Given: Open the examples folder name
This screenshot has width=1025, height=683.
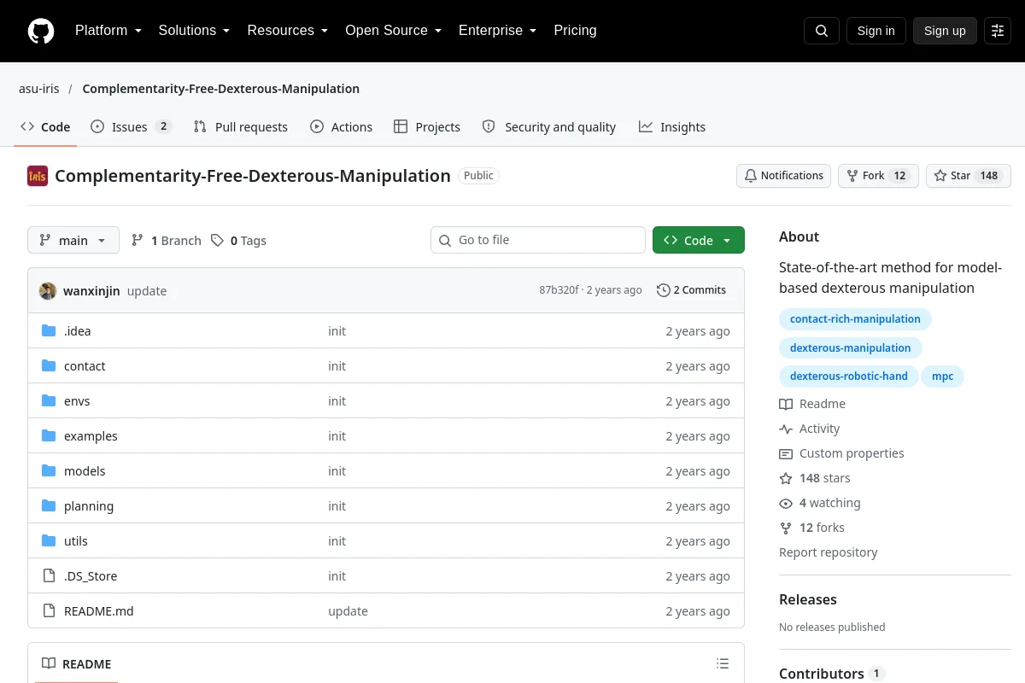Looking at the screenshot, I should pos(91,435).
